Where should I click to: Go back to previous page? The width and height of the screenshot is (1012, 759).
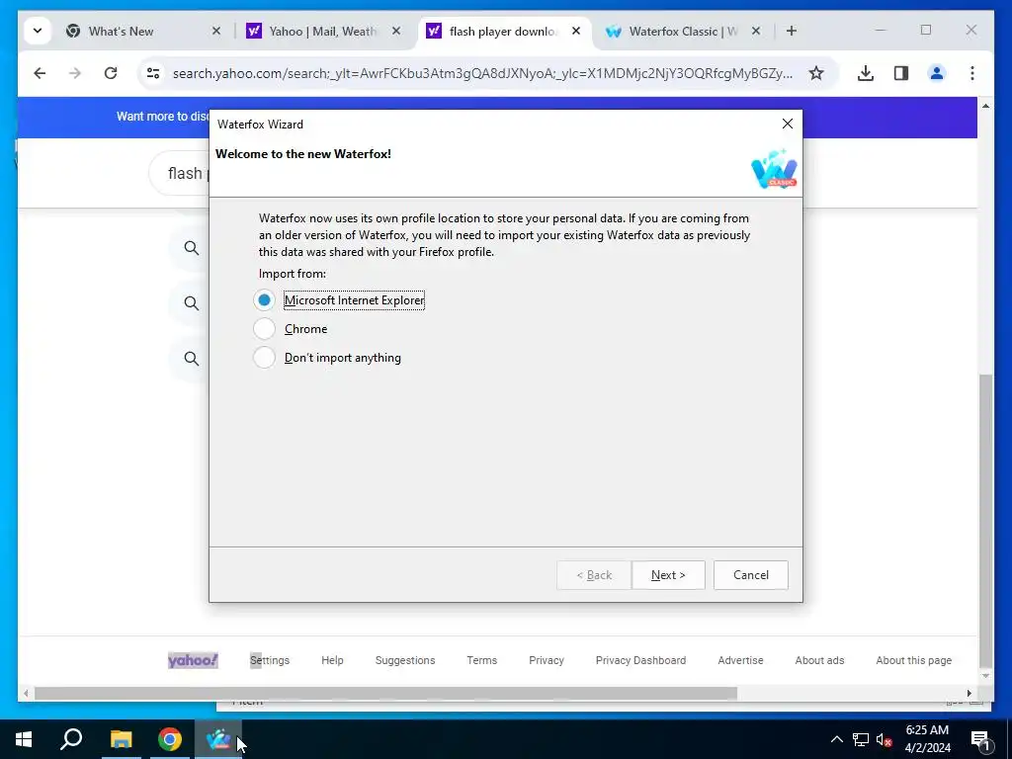click(40, 73)
